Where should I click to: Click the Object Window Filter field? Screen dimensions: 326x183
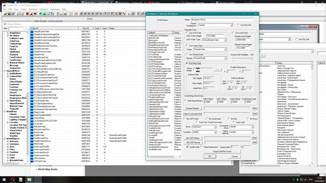coord(16,28)
